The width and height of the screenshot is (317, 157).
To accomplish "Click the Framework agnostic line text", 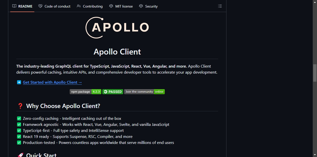I will tap(96, 124).
